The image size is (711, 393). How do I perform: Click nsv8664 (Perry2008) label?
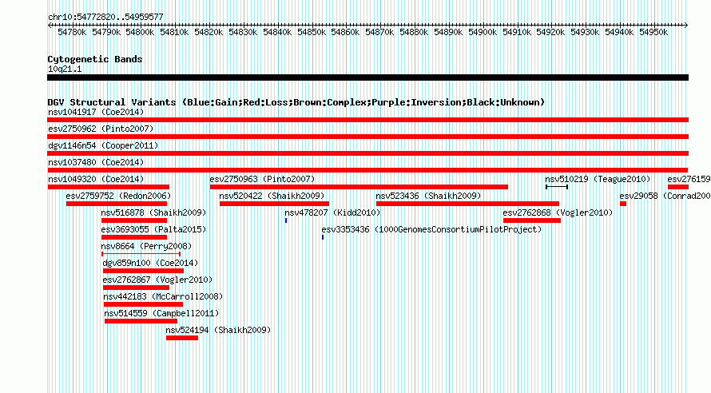tap(146, 246)
